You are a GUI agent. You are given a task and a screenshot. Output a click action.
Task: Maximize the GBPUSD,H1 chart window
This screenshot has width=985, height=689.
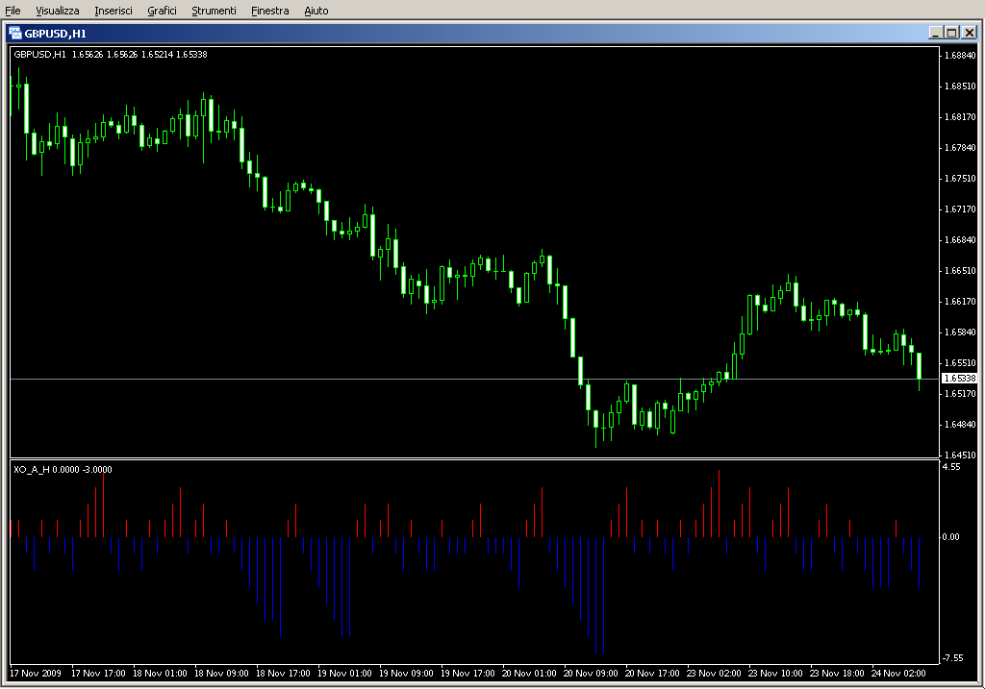tap(952, 32)
